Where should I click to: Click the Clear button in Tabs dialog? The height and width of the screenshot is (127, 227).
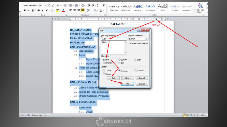[x=127, y=78]
